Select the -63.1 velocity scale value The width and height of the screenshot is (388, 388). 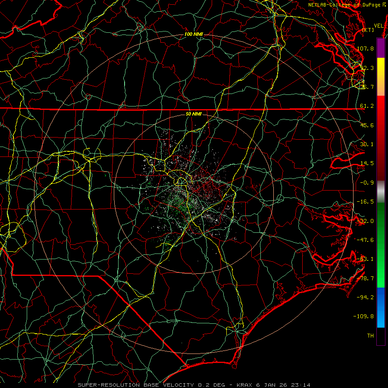pos(365,259)
